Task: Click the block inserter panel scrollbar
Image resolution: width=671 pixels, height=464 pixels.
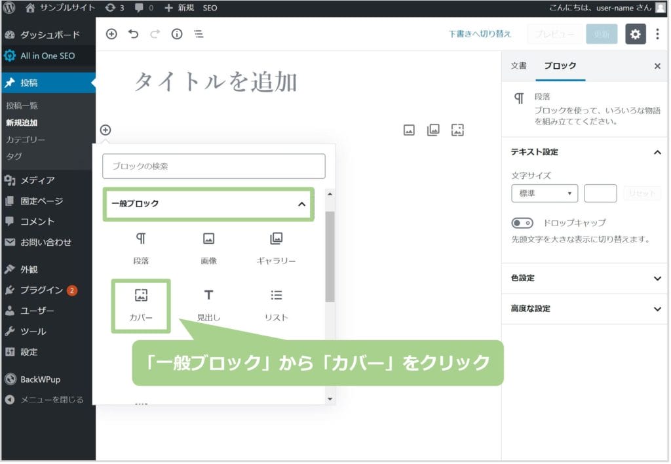Action: pyautogui.click(x=330, y=256)
